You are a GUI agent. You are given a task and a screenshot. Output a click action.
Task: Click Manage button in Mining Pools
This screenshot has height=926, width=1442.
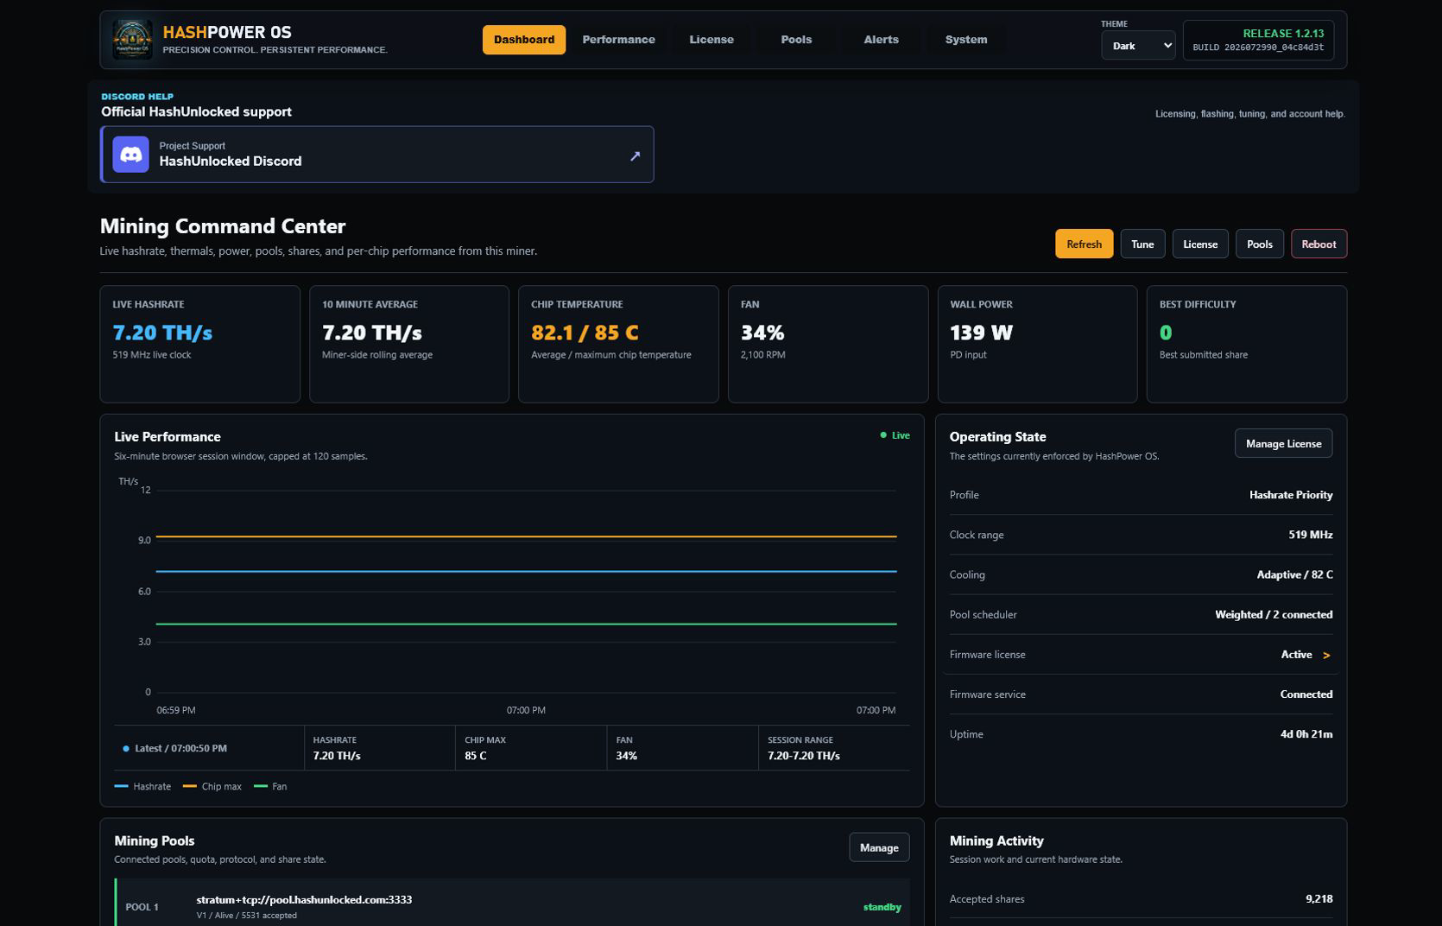pos(879,847)
